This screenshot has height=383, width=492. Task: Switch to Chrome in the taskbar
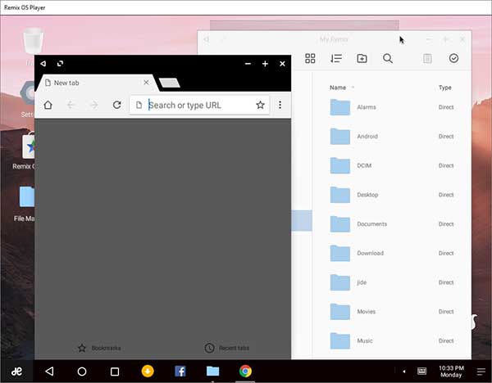point(245,371)
